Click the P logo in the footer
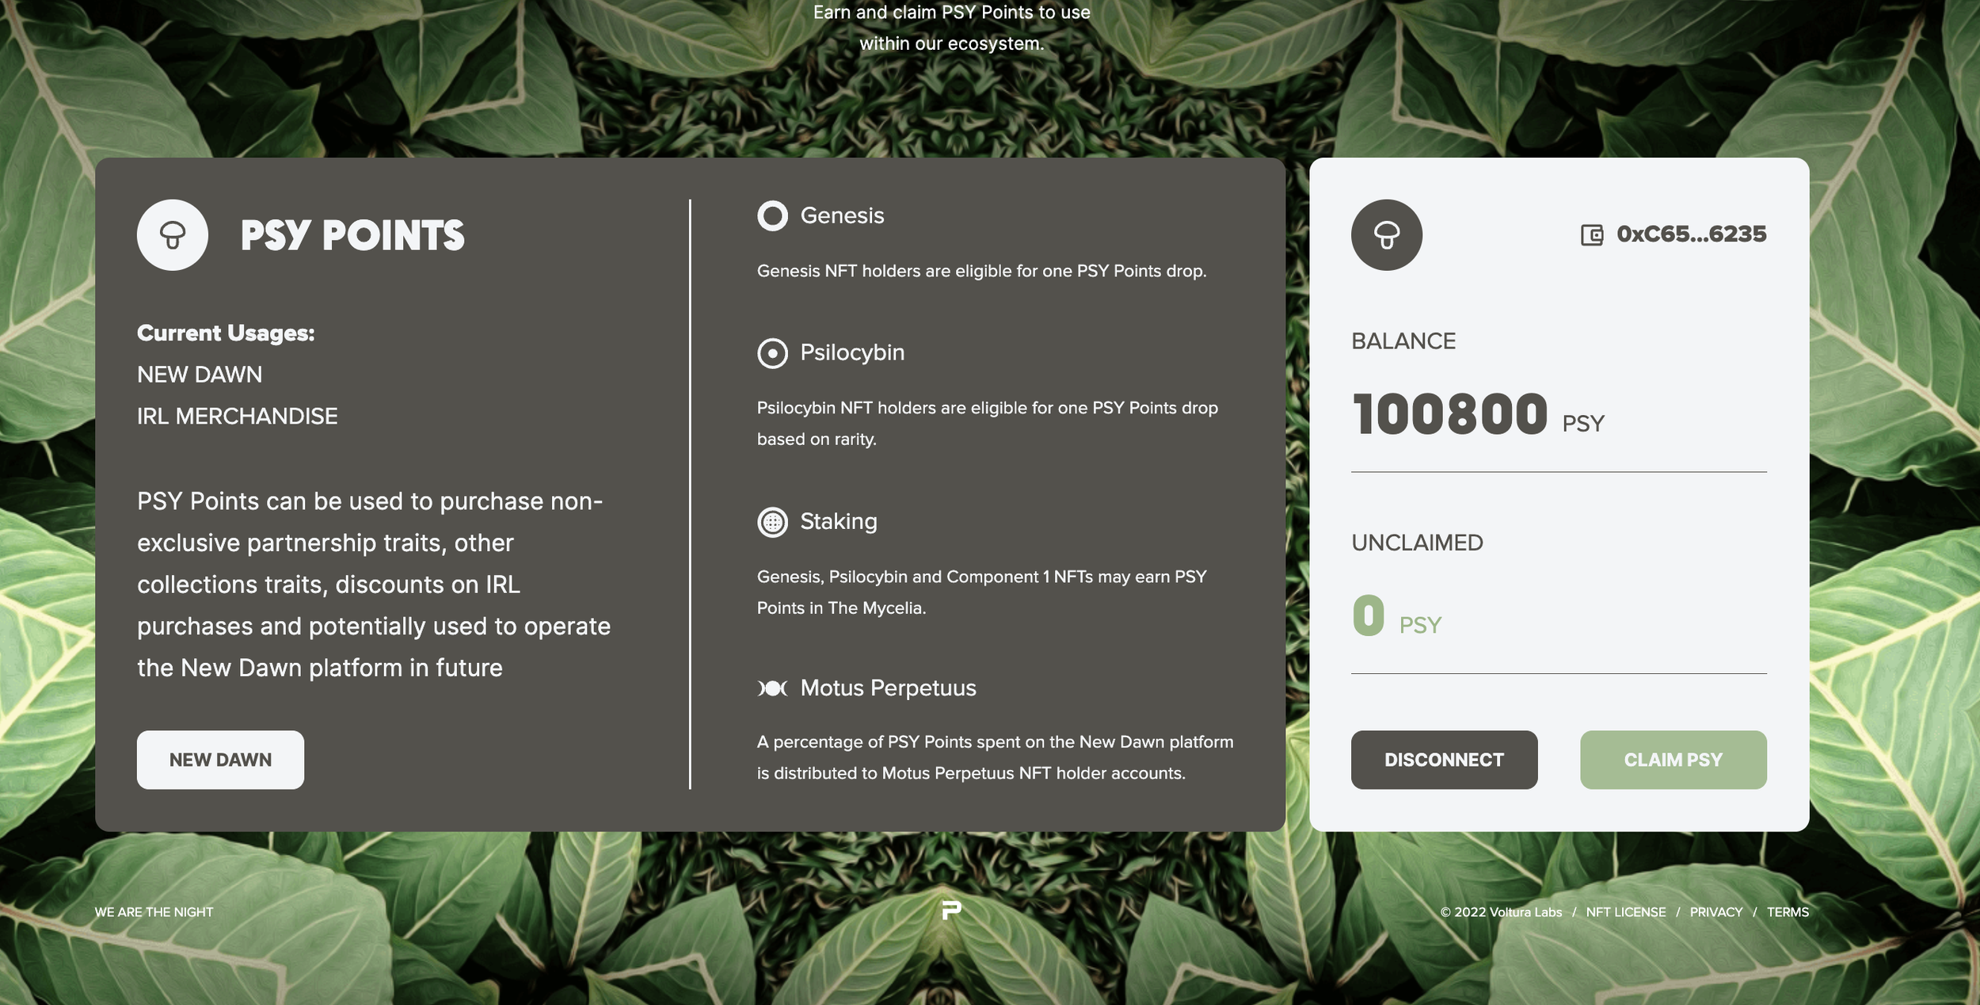 [951, 910]
